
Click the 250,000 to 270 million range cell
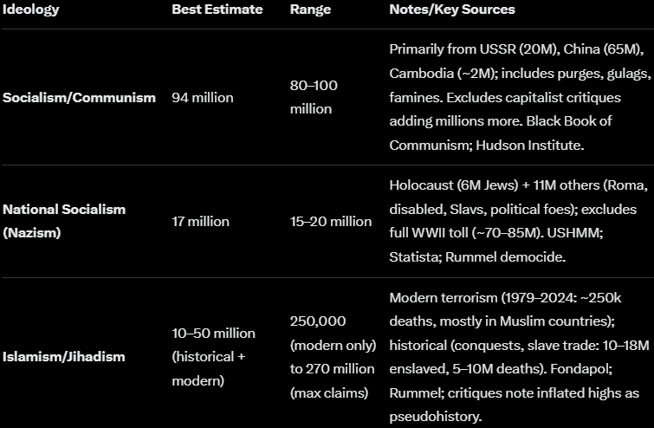[333, 356]
